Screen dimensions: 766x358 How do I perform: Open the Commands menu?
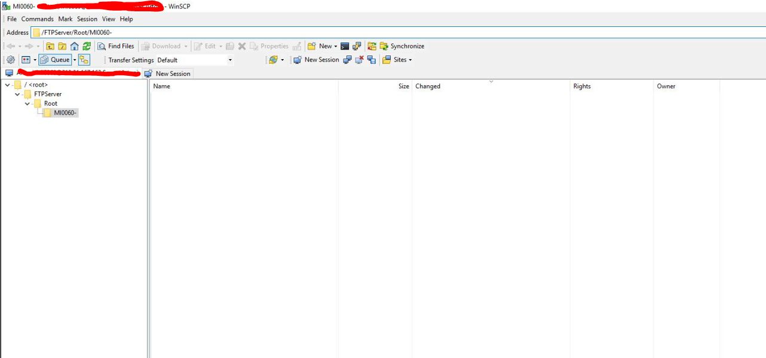[x=37, y=19]
